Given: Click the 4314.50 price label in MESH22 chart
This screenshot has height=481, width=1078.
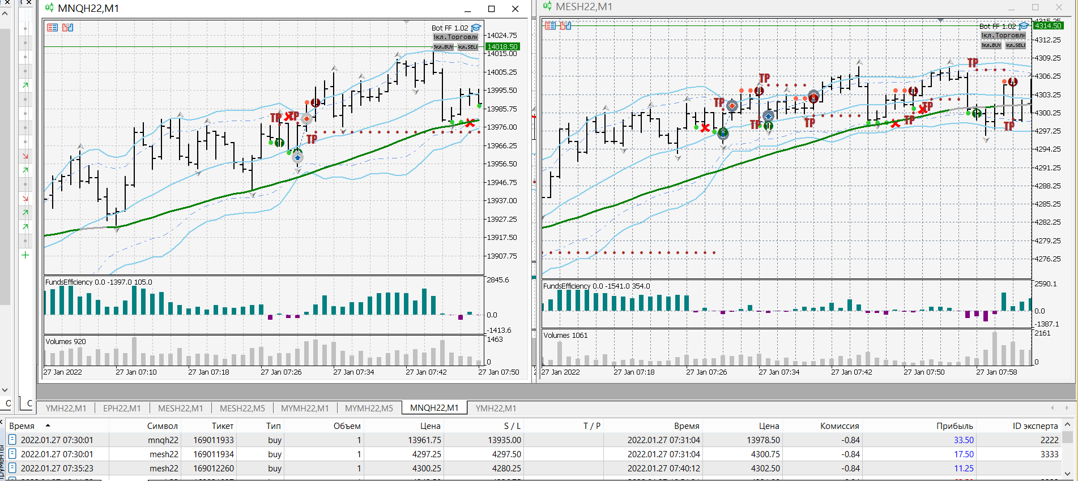Looking at the screenshot, I should (x=1048, y=25).
